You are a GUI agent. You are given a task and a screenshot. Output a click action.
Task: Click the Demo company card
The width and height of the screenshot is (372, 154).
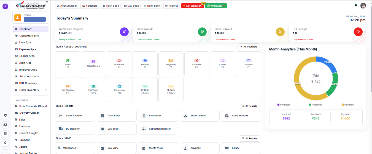pyautogui.click(x=31, y=18)
